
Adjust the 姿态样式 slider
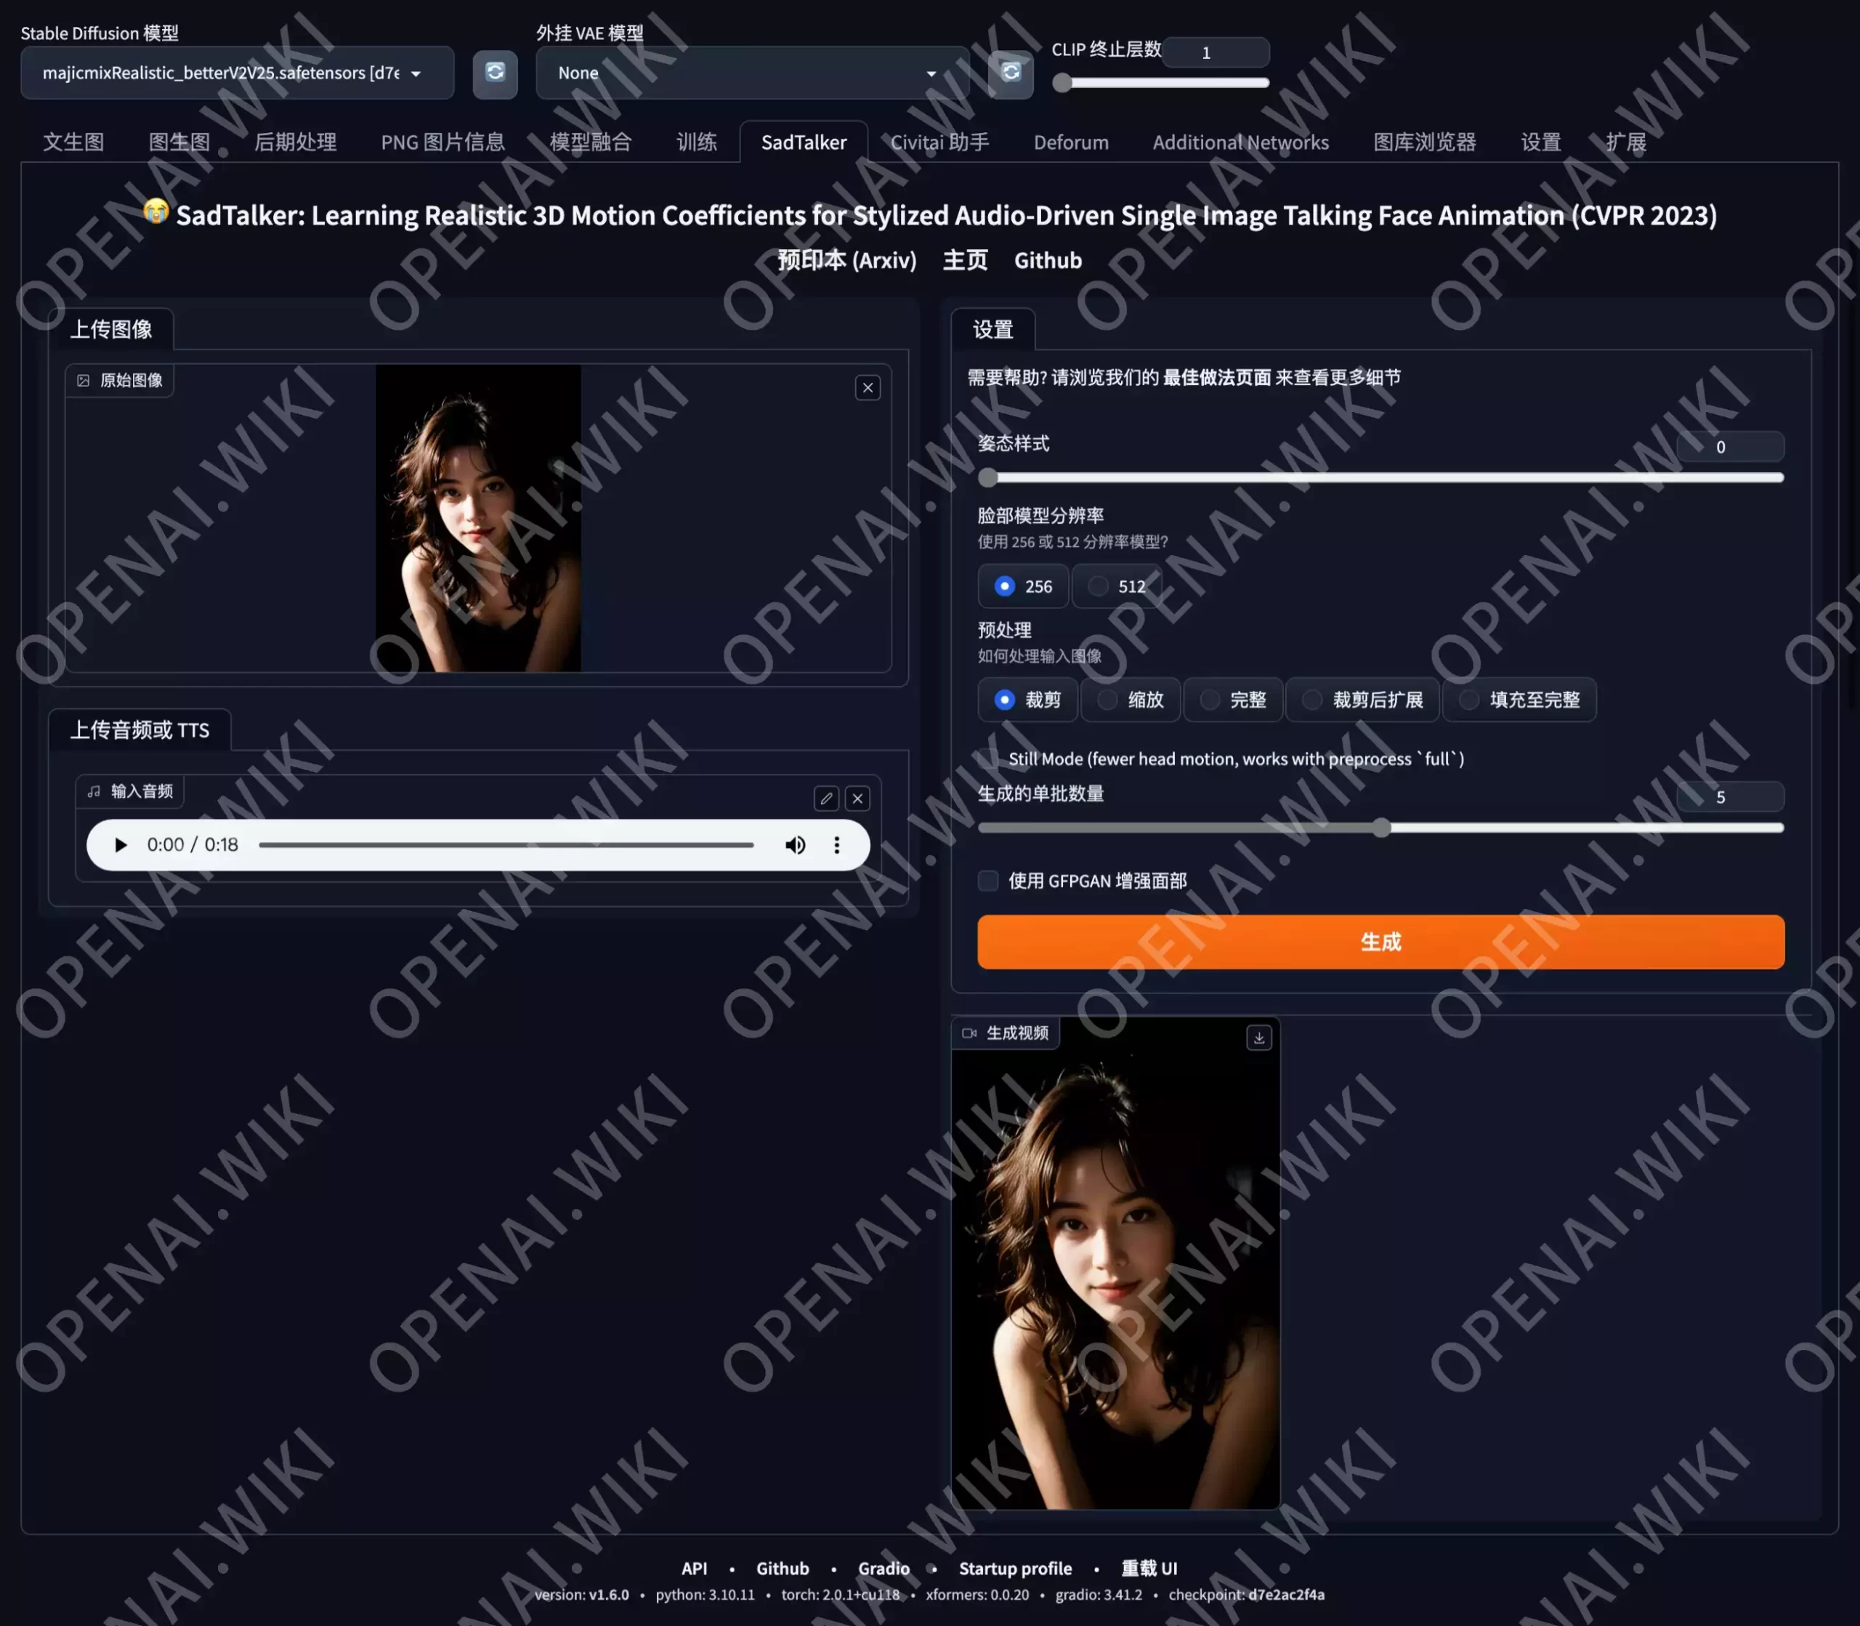coord(1380,477)
